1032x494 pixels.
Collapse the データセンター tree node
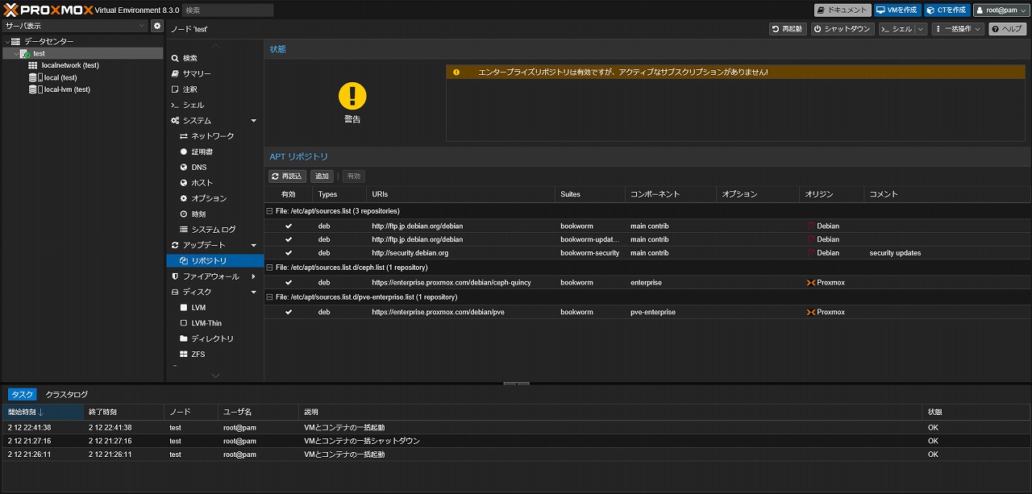tap(6, 41)
